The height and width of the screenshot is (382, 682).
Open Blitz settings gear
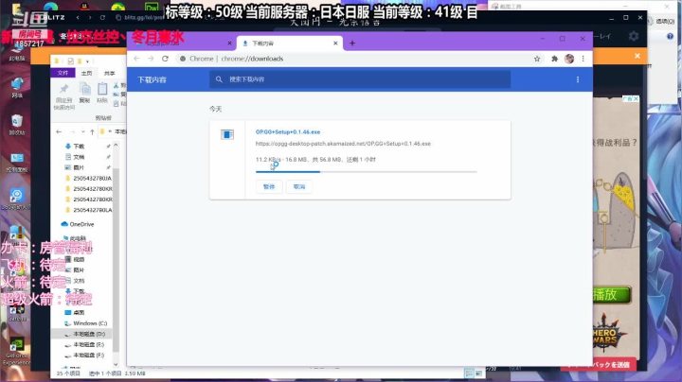click(x=634, y=37)
